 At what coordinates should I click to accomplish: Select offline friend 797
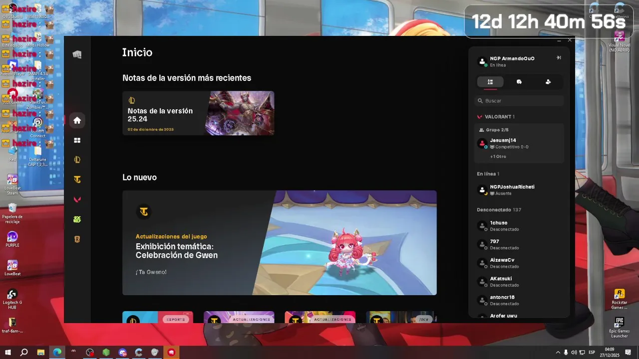(519, 244)
